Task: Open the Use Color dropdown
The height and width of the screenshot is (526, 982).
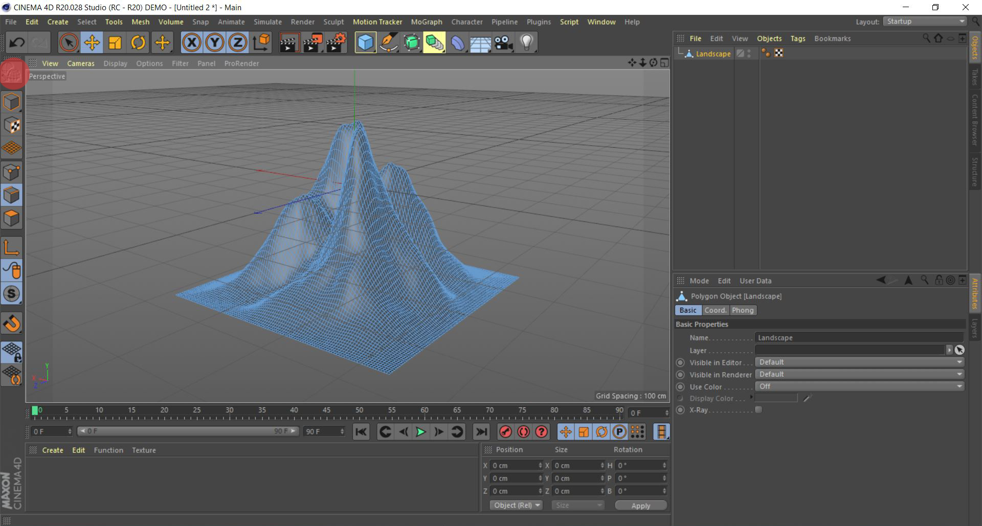Action: coord(860,387)
